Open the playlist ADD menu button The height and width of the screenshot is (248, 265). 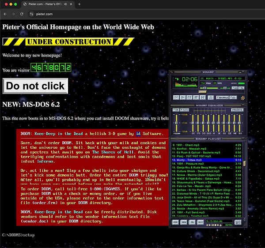tap(175, 222)
